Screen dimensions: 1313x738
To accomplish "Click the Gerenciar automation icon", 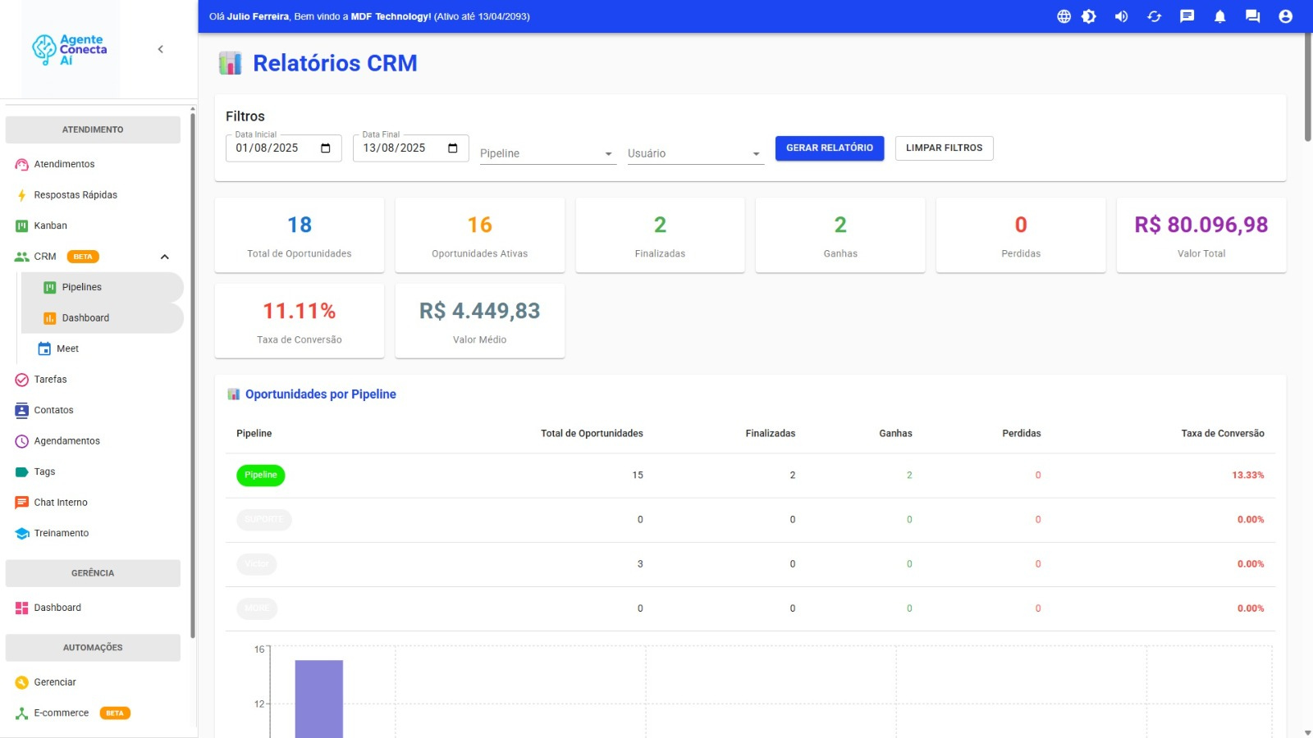I will point(22,682).
